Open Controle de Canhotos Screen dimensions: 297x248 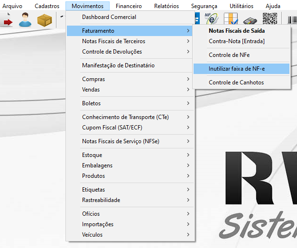(x=241, y=83)
